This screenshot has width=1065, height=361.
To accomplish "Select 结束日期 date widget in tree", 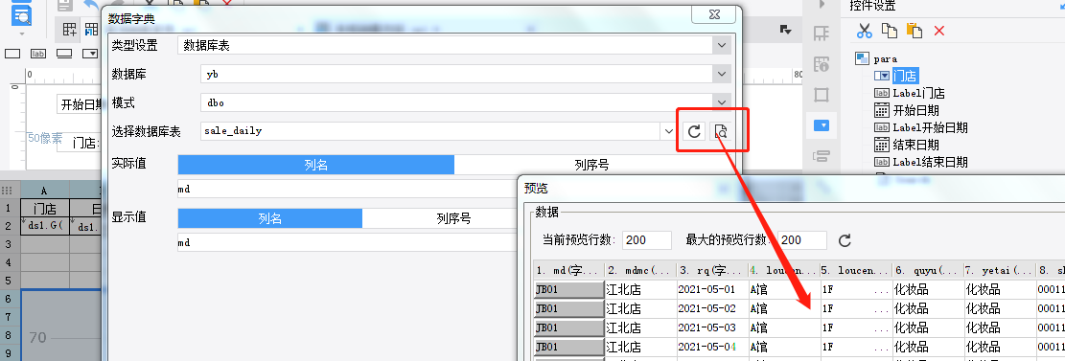I will tap(915, 145).
